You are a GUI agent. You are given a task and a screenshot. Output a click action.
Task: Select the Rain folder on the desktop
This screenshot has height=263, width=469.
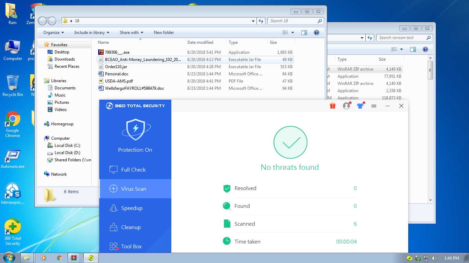coord(13,14)
